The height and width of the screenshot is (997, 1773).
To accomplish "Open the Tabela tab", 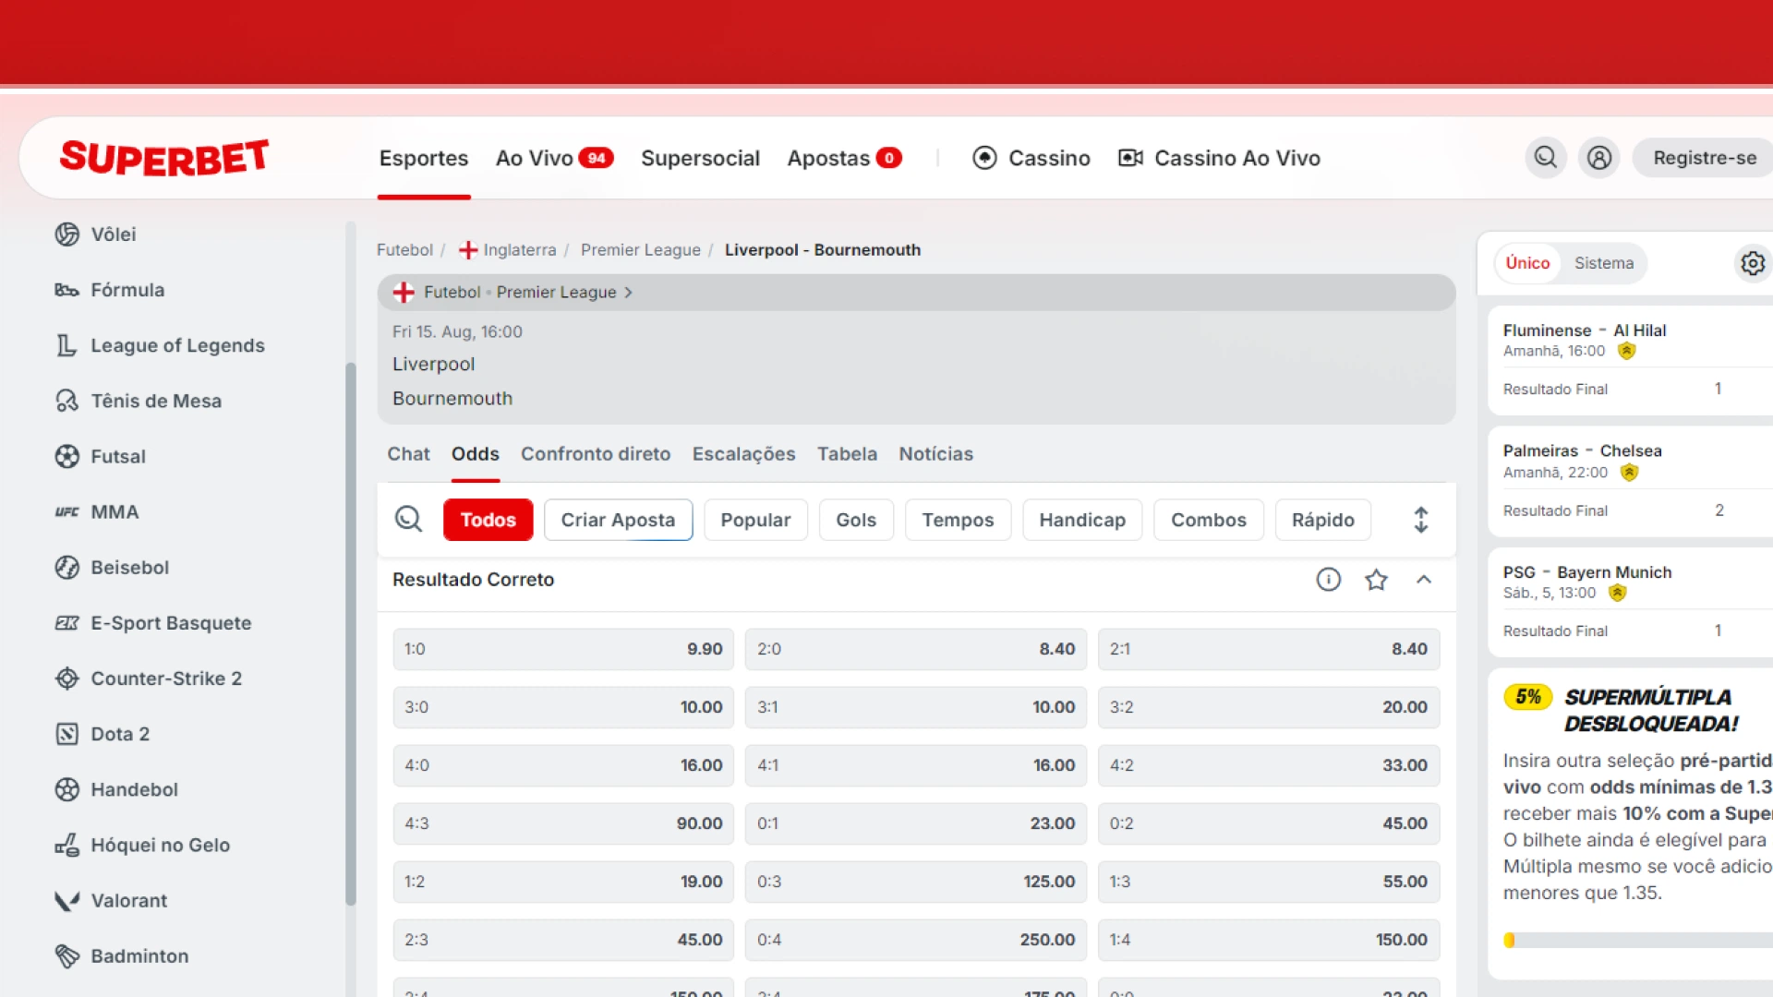I will pos(847,454).
